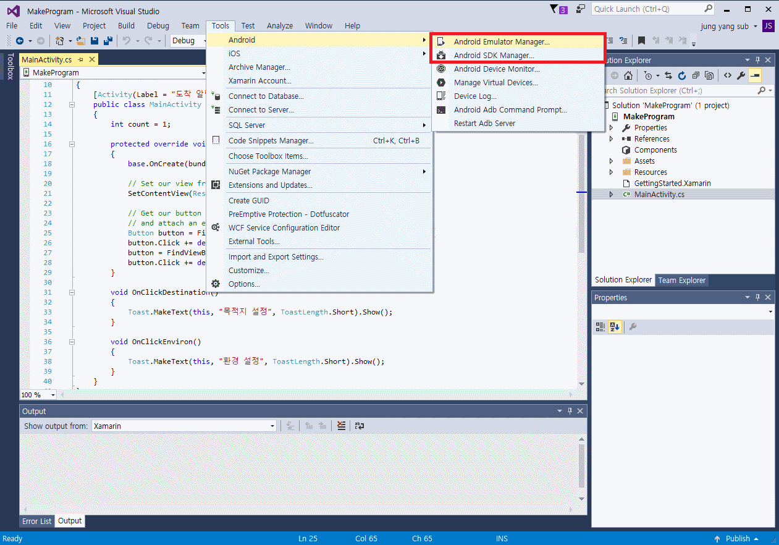The width and height of the screenshot is (779, 545).
Task: Toggle bookmark icon in the toolbar
Action: (x=641, y=41)
